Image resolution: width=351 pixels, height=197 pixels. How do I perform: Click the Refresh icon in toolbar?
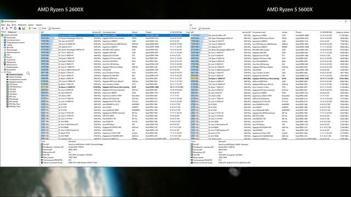click(x=15, y=28)
